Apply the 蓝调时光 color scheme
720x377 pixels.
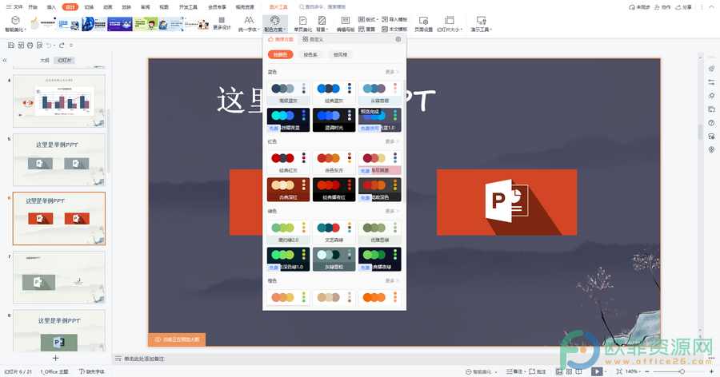pyautogui.click(x=334, y=120)
